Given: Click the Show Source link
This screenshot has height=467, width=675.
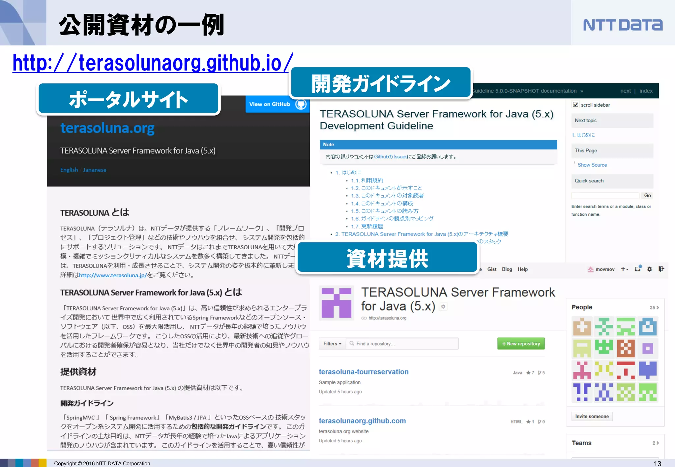Looking at the screenshot, I should coord(592,165).
